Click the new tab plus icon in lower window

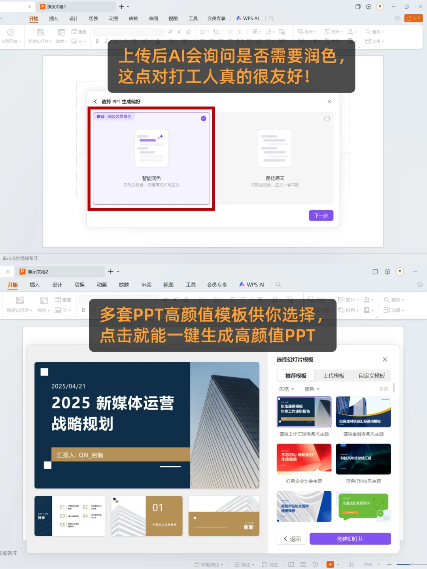coord(111,271)
